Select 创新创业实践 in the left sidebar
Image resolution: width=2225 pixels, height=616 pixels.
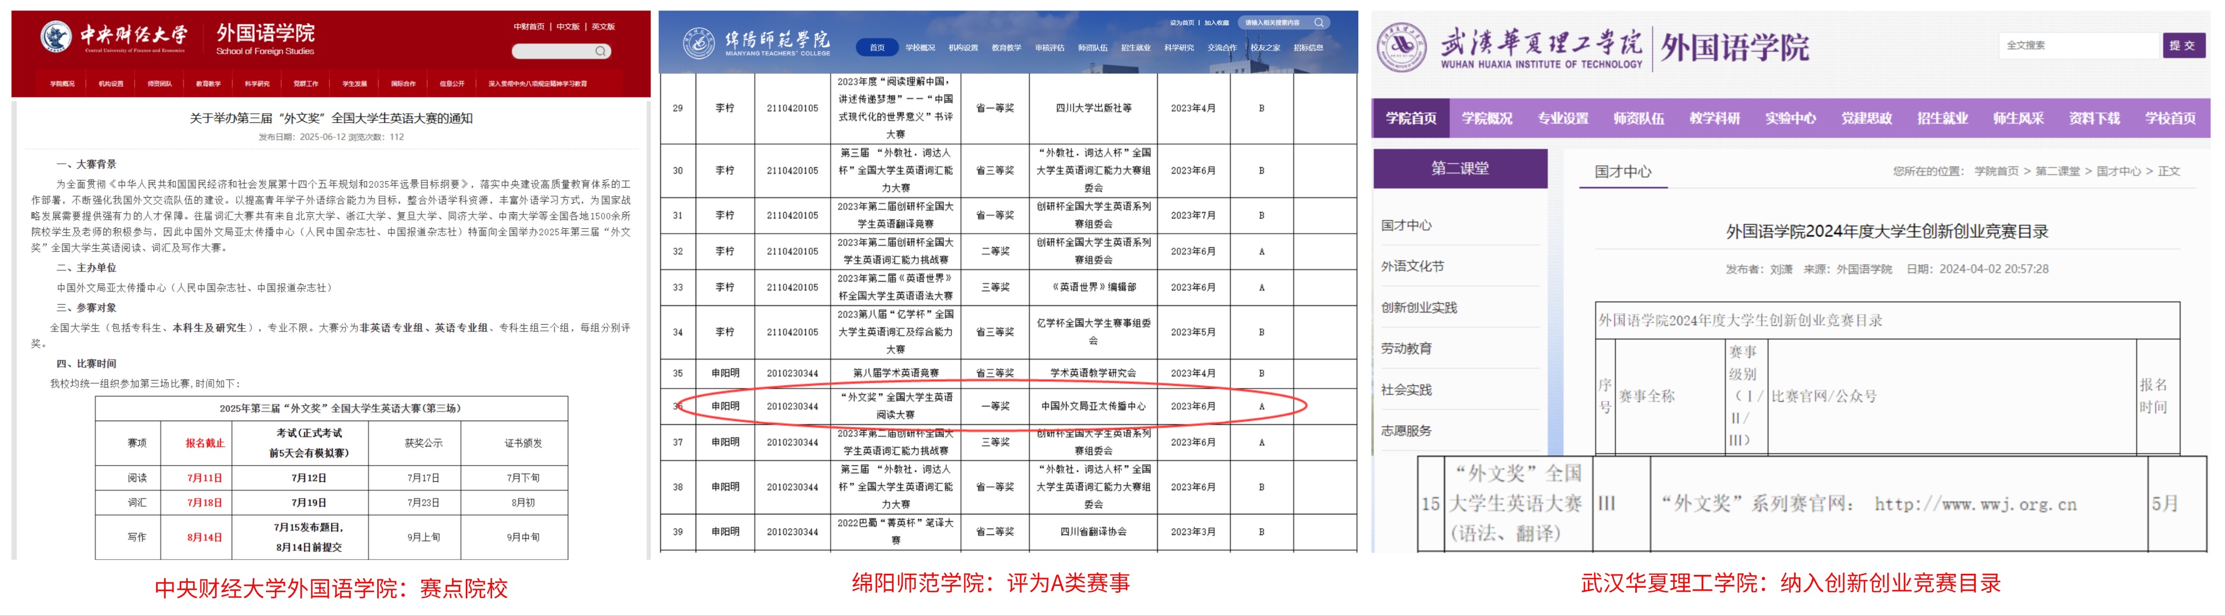pos(1418,307)
